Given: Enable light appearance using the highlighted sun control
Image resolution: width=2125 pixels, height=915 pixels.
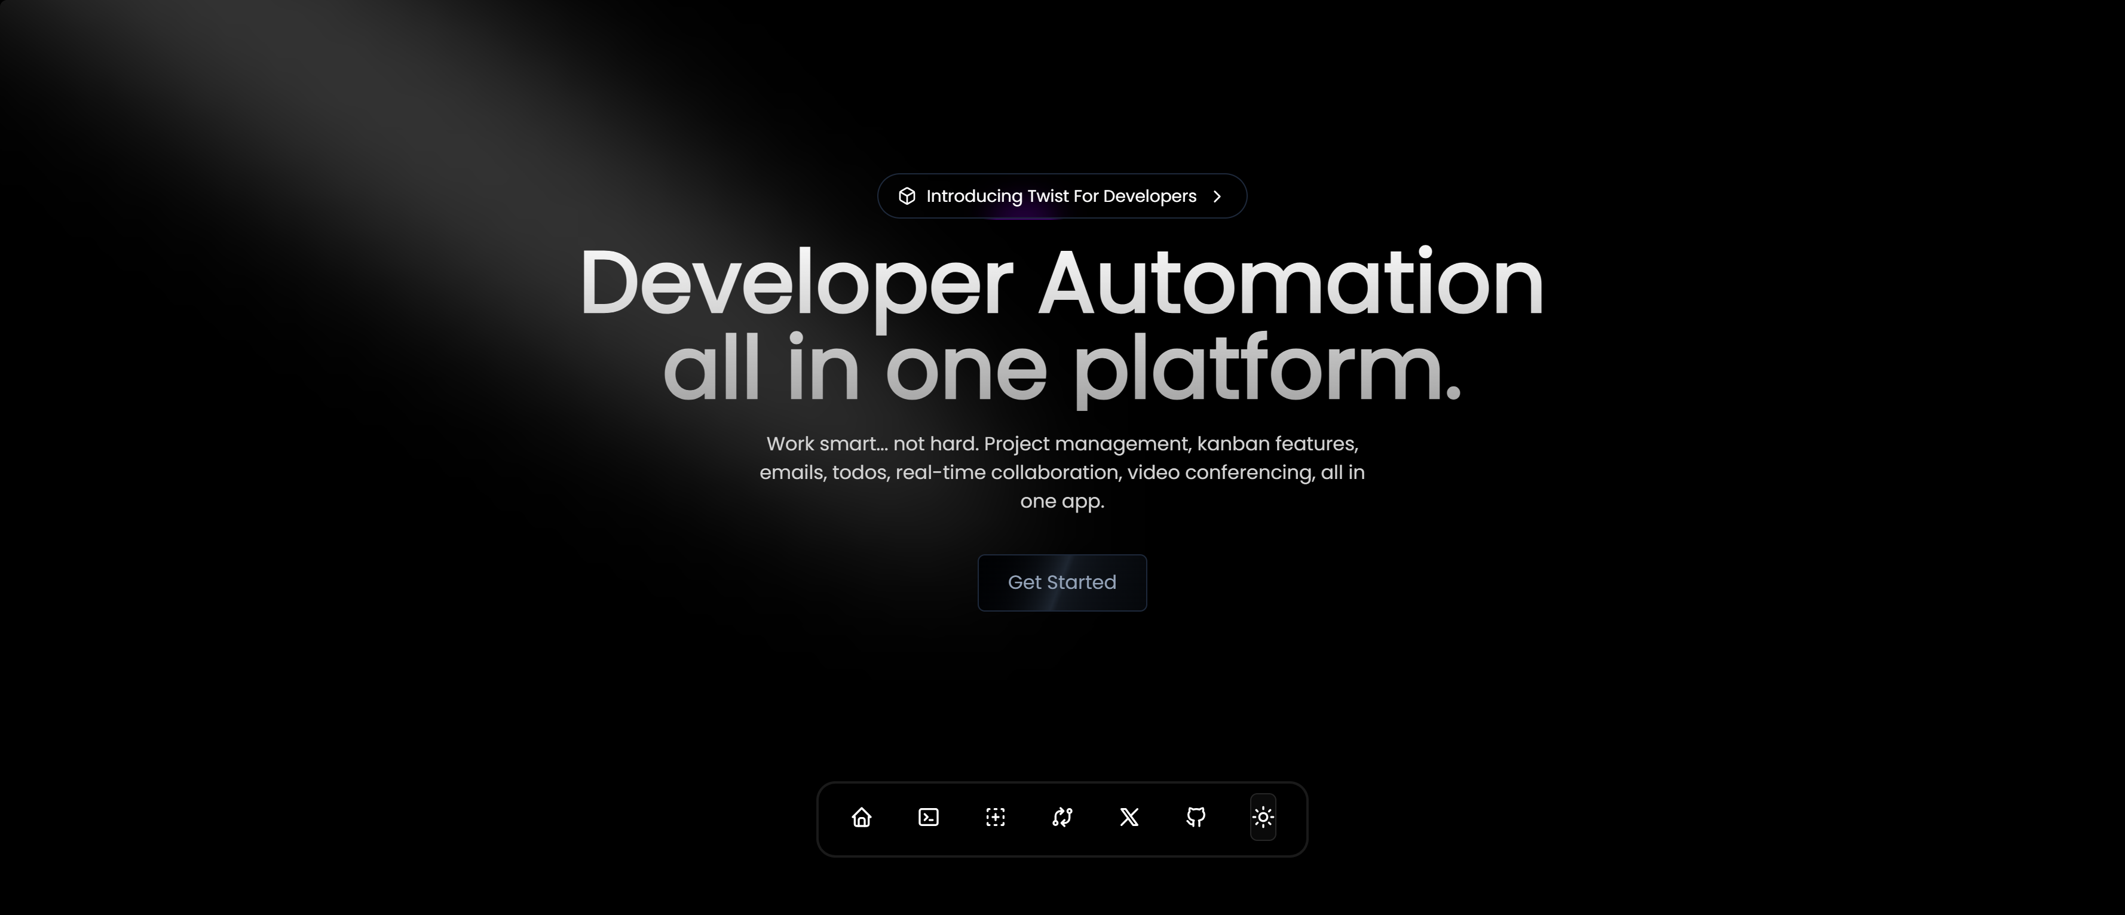Looking at the screenshot, I should [1263, 817].
